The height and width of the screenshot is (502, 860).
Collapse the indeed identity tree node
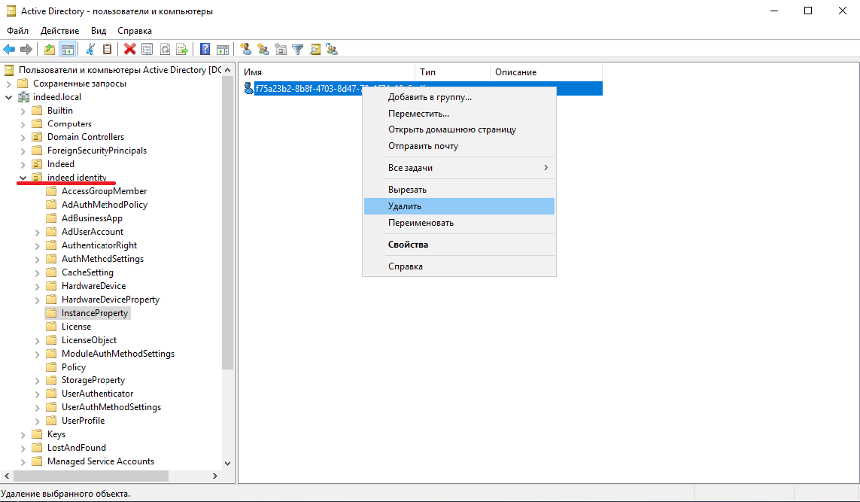pyautogui.click(x=23, y=178)
